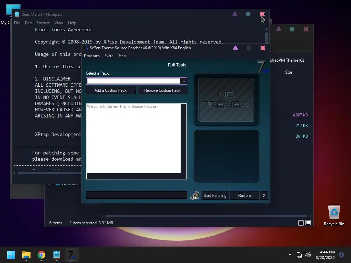Click the Start Patching button

point(215,196)
